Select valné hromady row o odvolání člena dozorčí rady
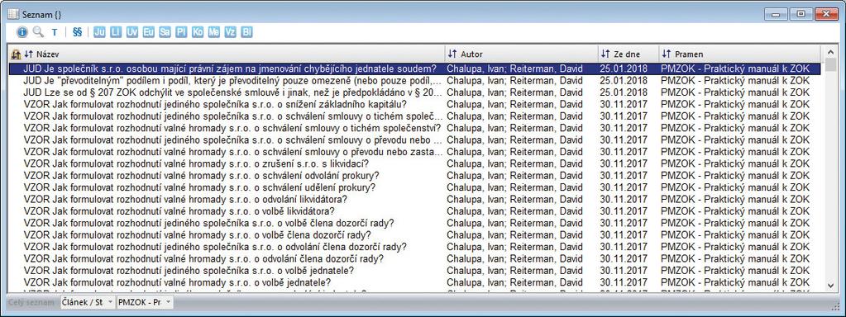Image resolution: width=846 pixels, height=317 pixels. tap(415, 258)
